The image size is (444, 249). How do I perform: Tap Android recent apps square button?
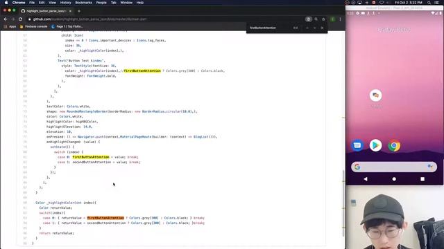(422, 179)
